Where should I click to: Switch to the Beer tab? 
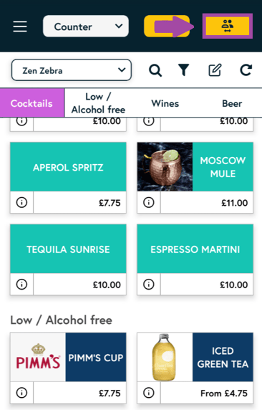click(232, 103)
